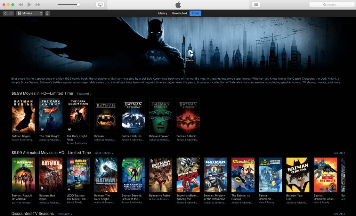Go forward with the right arrow button
Viewport: 356px width, 216px height.
pos(11,13)
